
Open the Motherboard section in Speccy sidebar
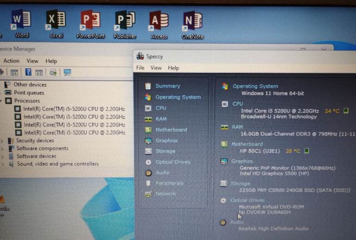tap(171, 130)
